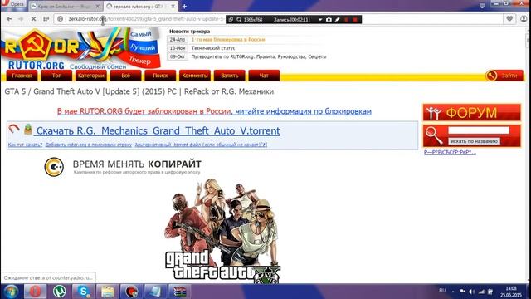Open the Топ menu item

56,76
